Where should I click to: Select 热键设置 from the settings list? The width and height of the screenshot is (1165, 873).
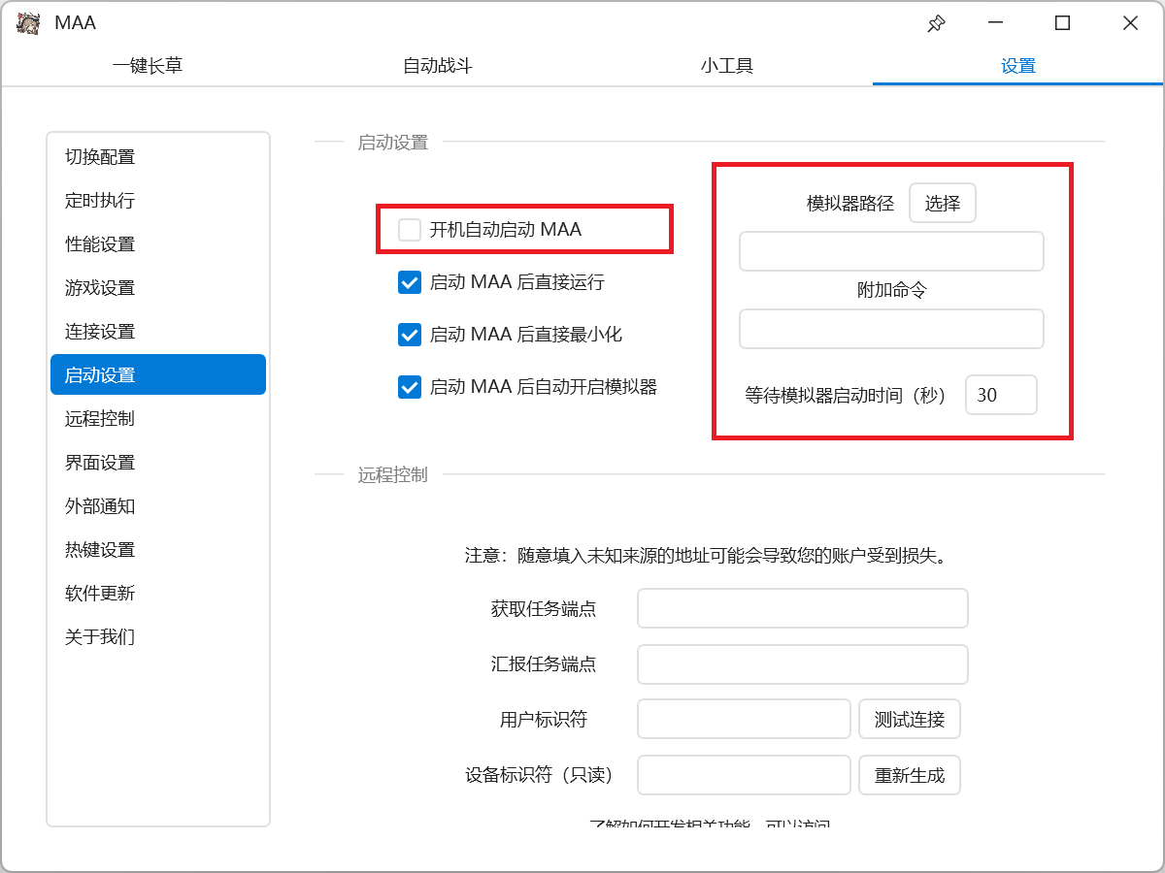click(100, 550)
